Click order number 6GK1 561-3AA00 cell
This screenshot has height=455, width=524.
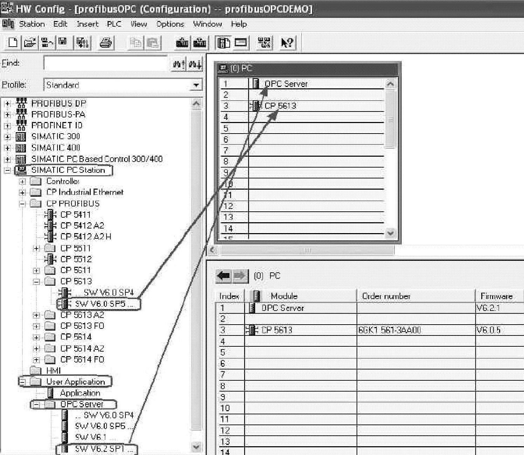416,330
